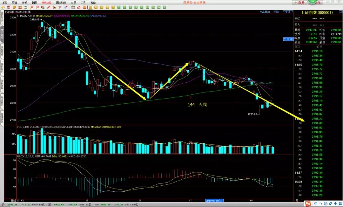Click the 中 language indicator in IME bar

point(316,204)
